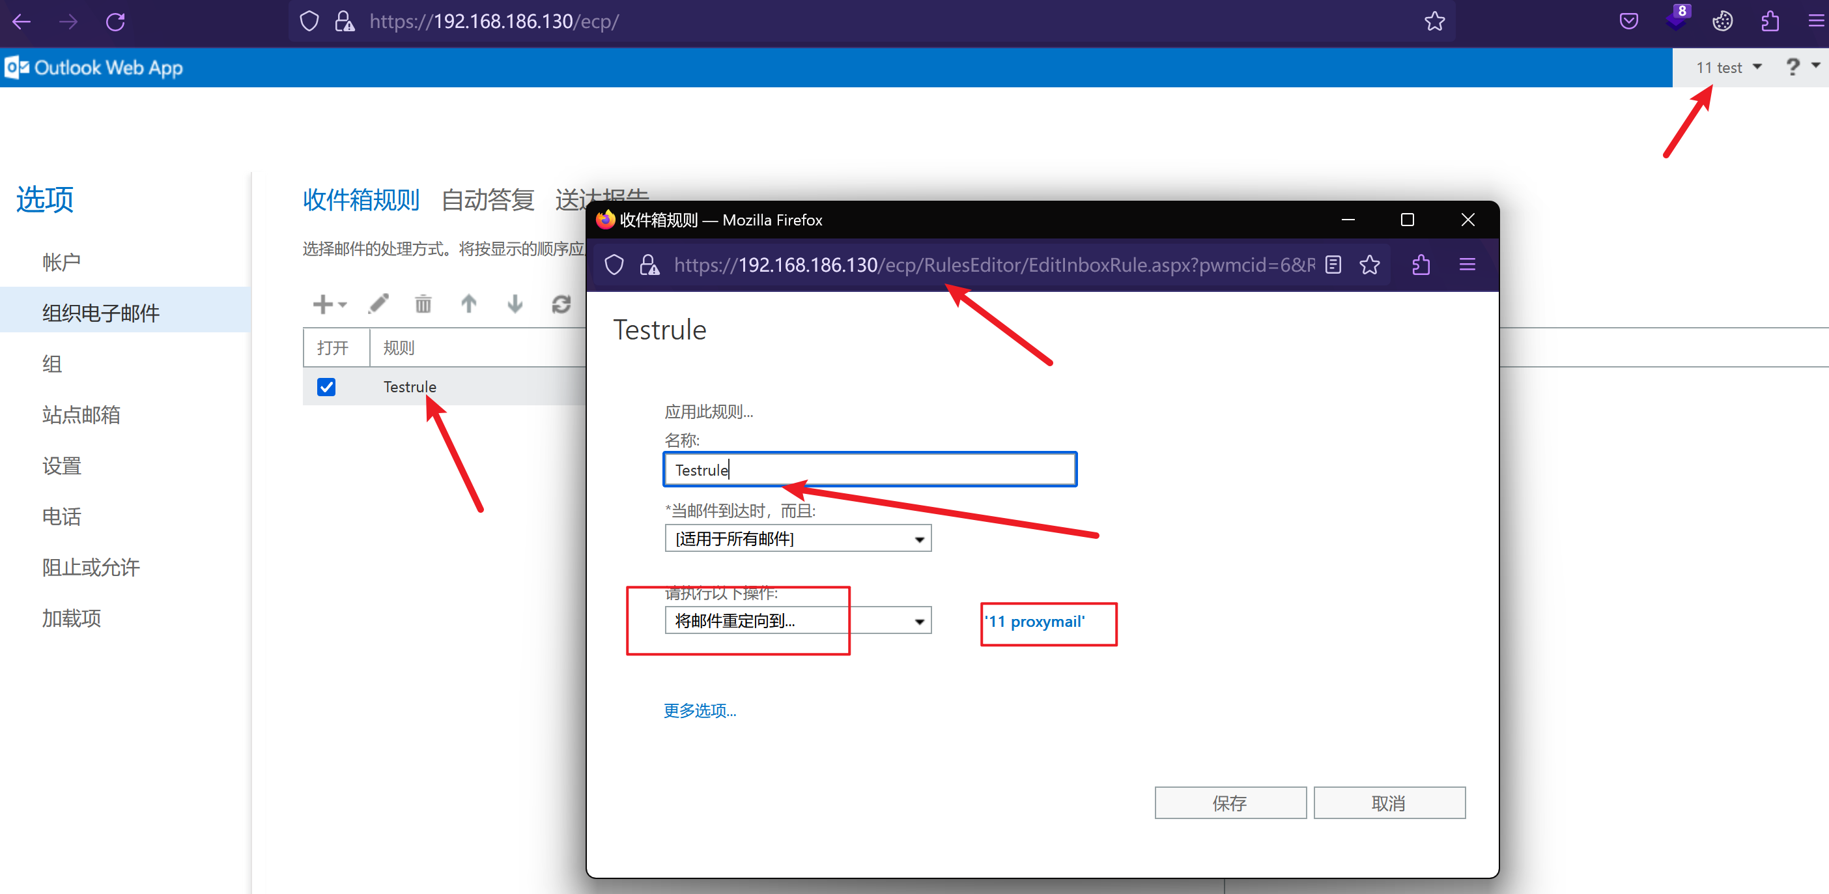This screenshot has height=894, width=1829.
Task: Bookmark the page with main window star icon
Action: coord(1434,22)
